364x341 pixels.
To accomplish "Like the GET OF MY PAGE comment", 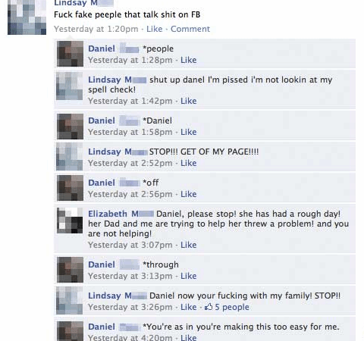I will point(189,163).
